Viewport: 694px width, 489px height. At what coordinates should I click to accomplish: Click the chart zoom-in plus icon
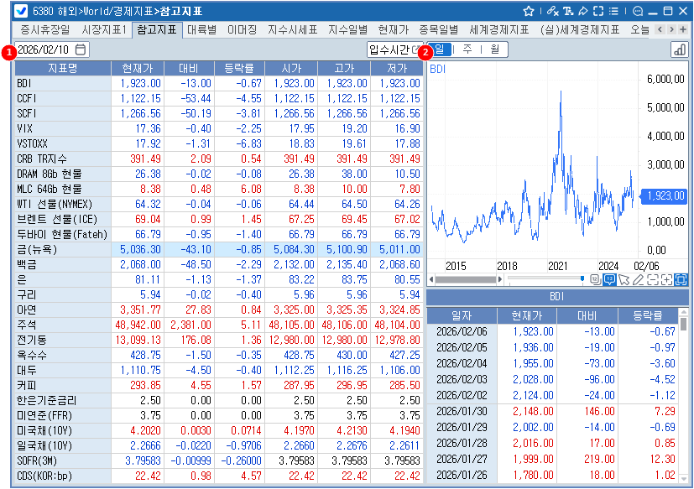click(x=666, y=279)
